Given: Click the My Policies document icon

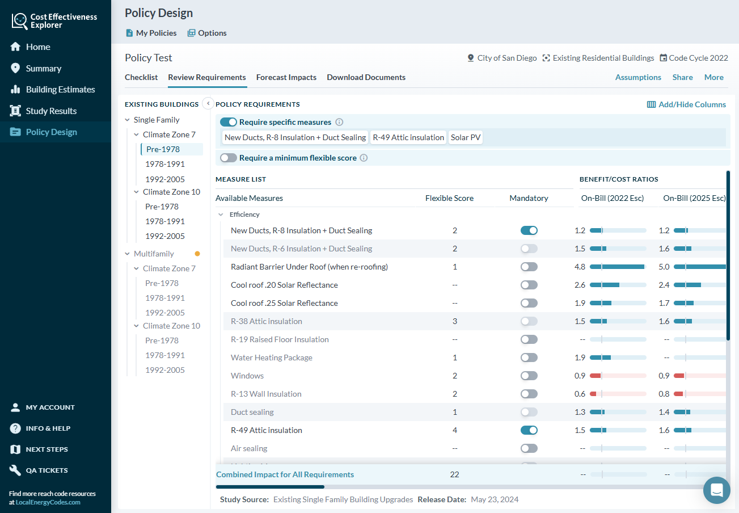Looking at the screenshot, I should 129,33.
